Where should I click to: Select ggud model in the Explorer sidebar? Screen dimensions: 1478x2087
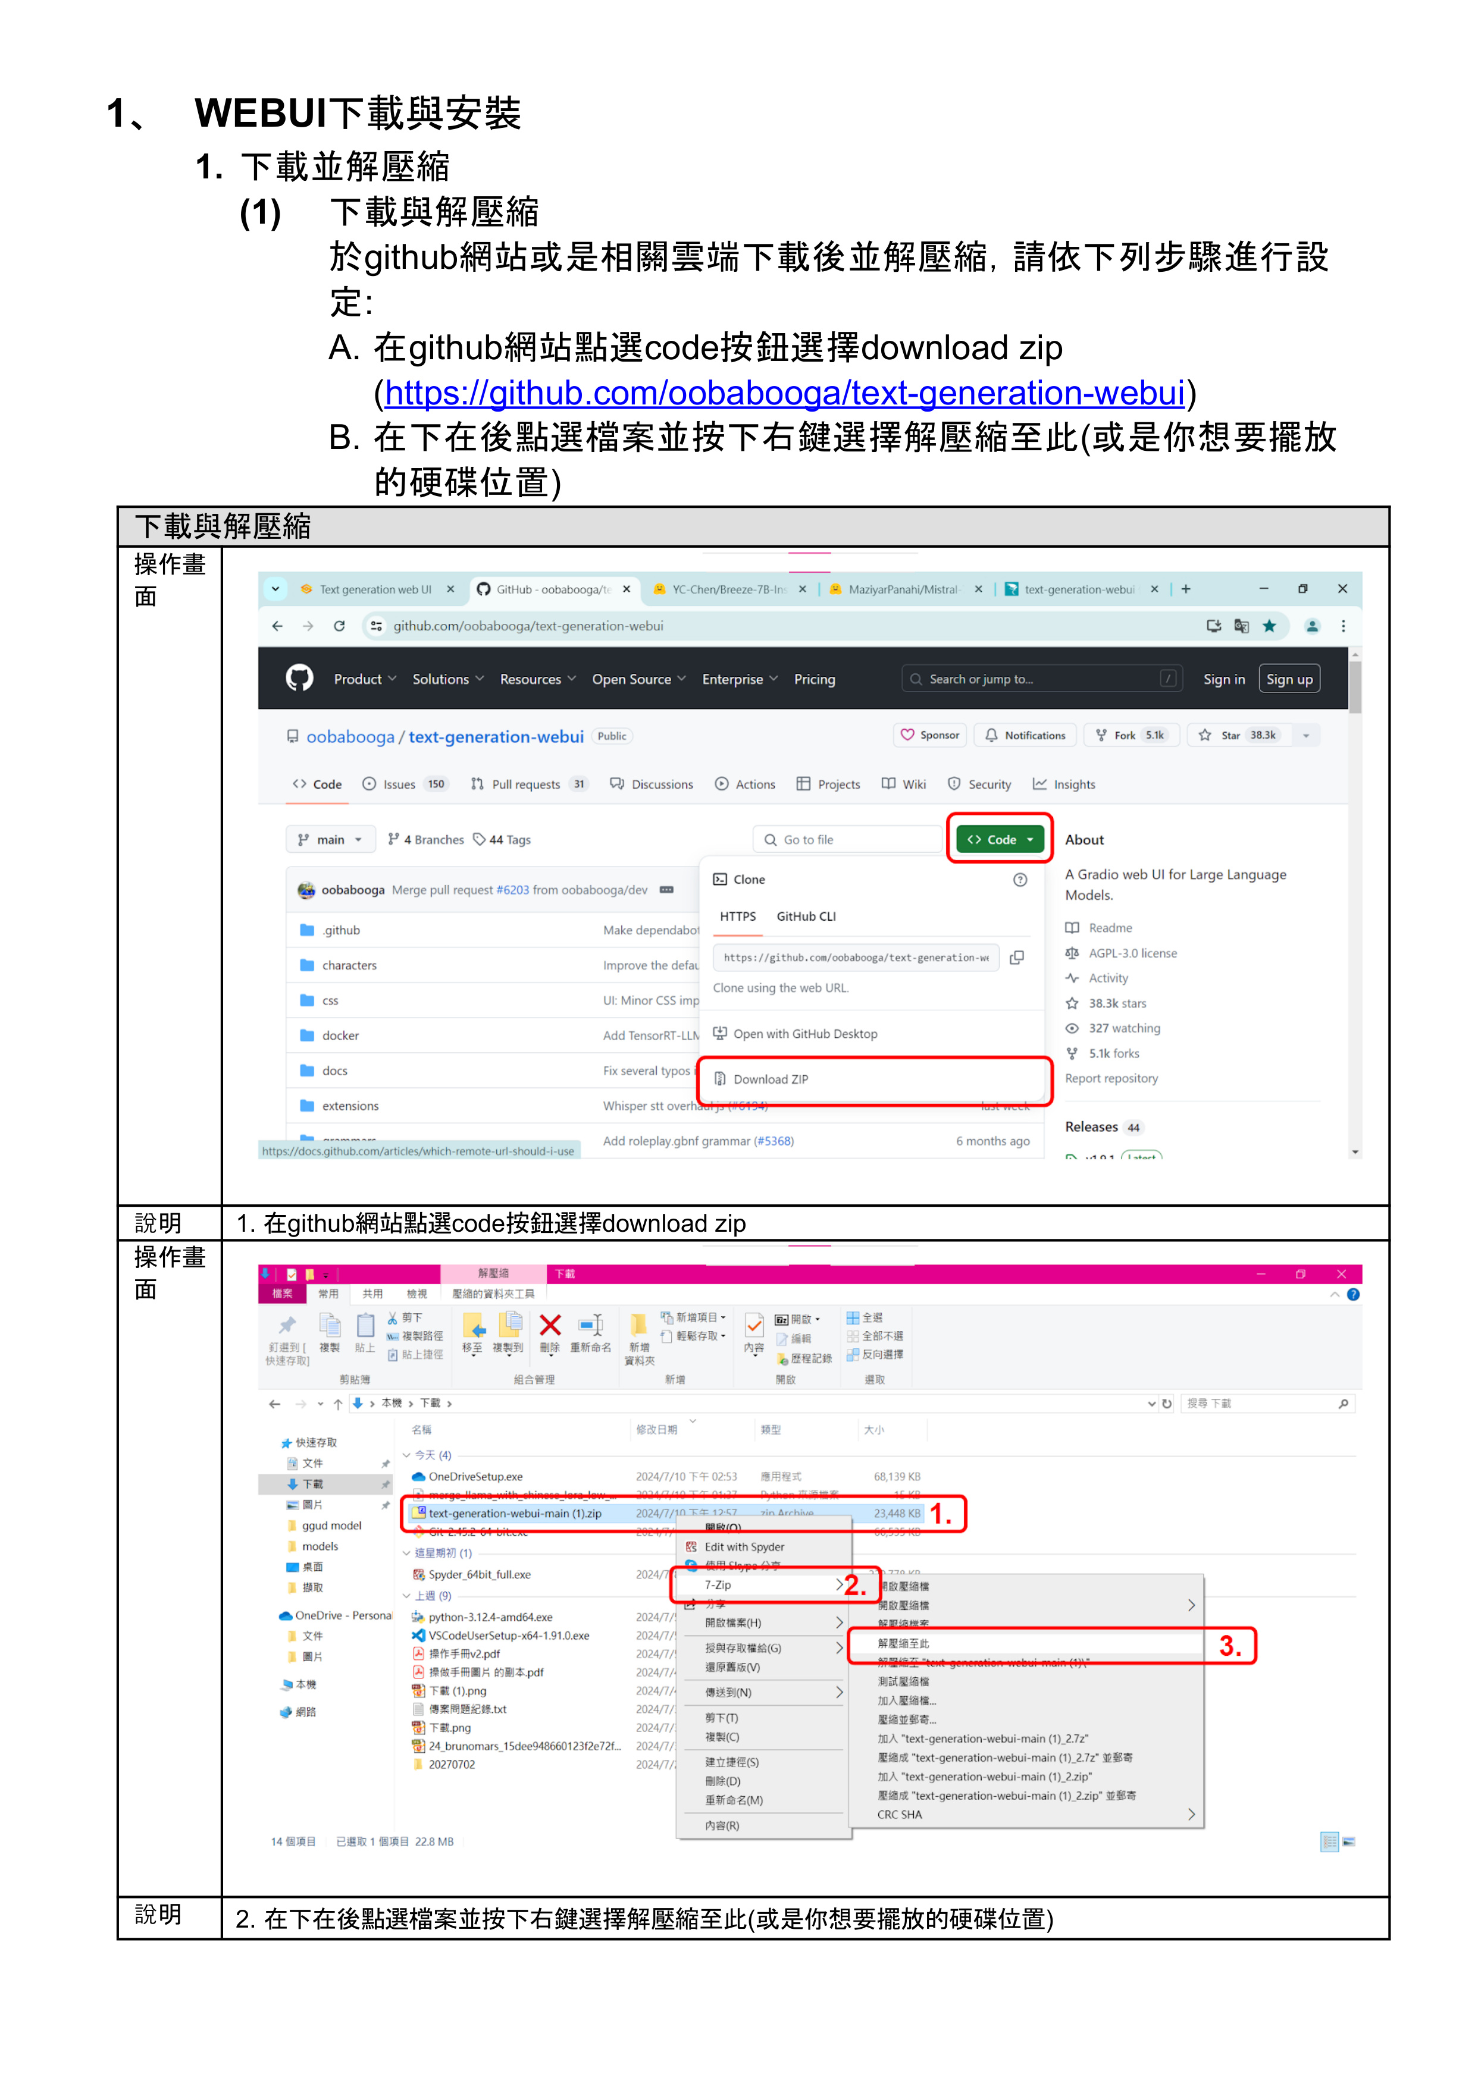coord(331,1526)
